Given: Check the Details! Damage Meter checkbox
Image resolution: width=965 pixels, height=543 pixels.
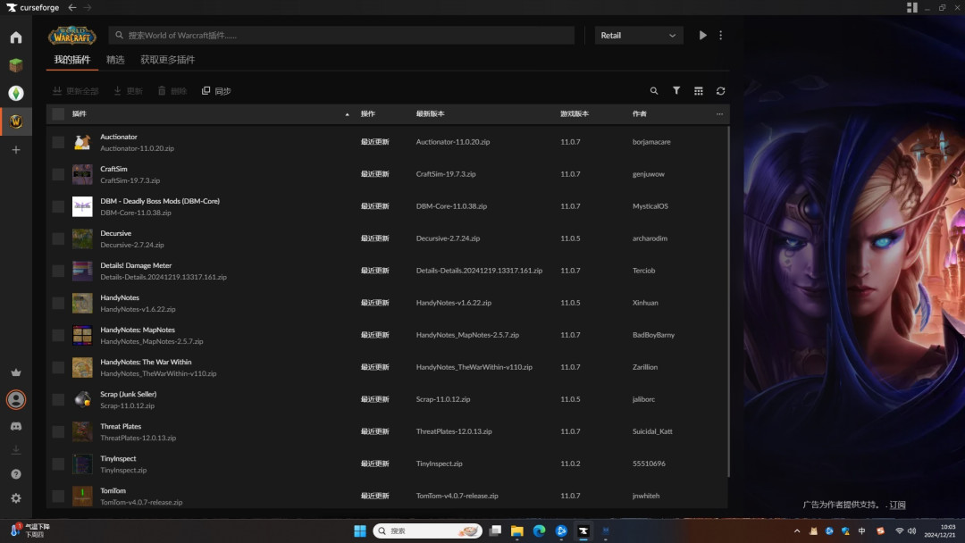Looking at the screenshot, I should [x=58, y=271].
